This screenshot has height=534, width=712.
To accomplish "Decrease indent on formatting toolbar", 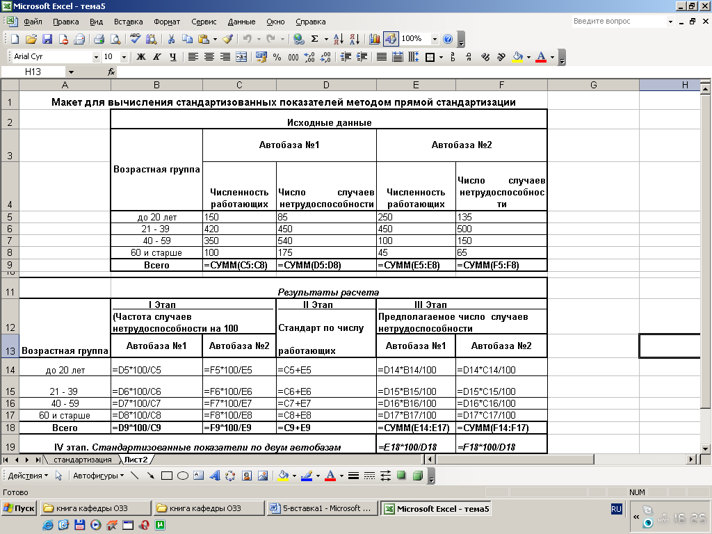I will pos(346,57).
